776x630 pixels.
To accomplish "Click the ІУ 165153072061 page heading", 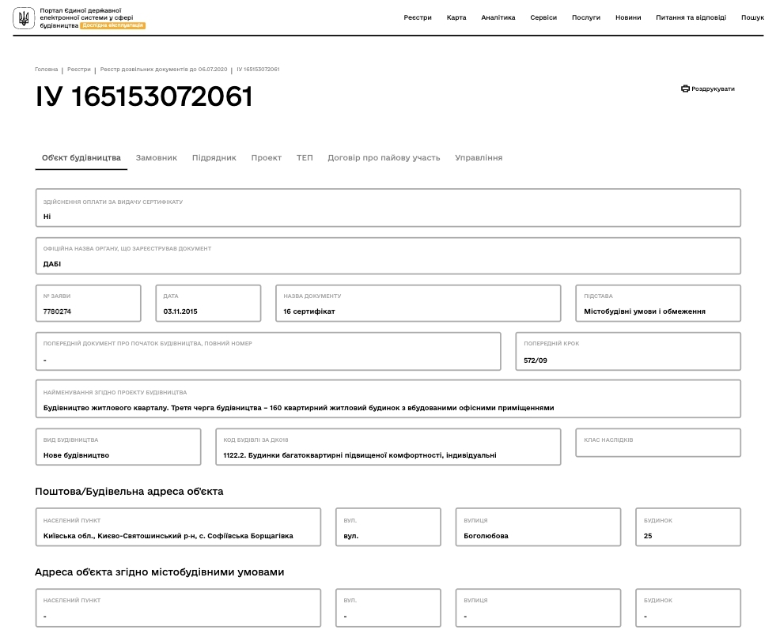I will (x=143, y=96).
